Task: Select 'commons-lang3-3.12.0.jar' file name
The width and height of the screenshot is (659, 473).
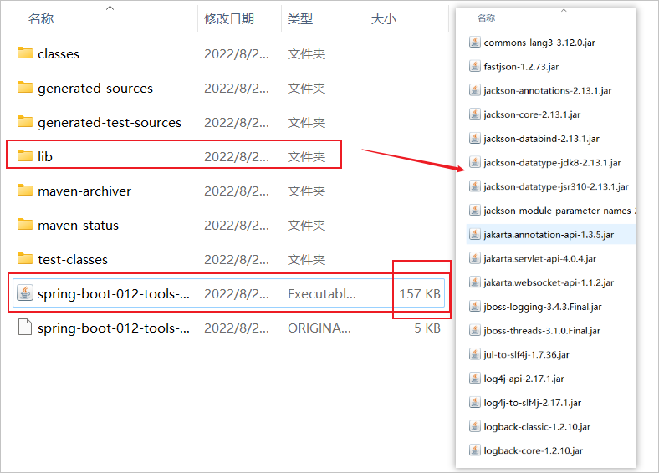Action: click(539, 43)
